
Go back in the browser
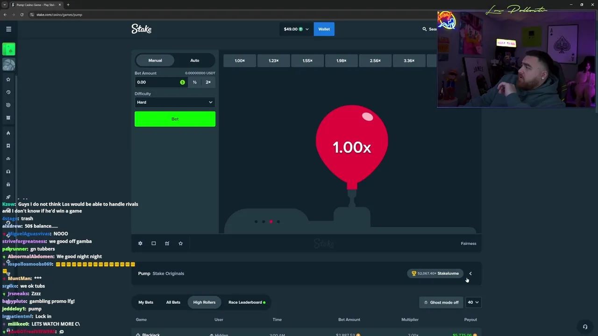5,14
